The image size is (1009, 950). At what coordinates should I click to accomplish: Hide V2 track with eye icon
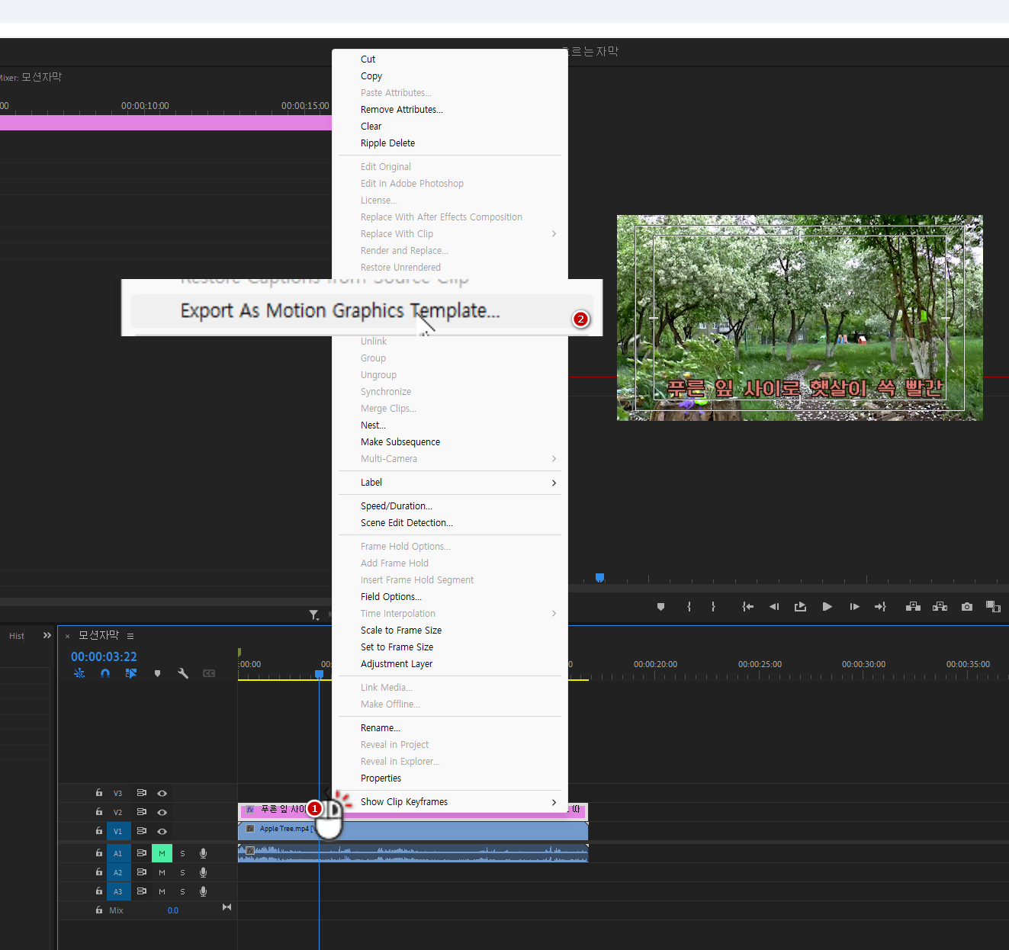point(162,812)
